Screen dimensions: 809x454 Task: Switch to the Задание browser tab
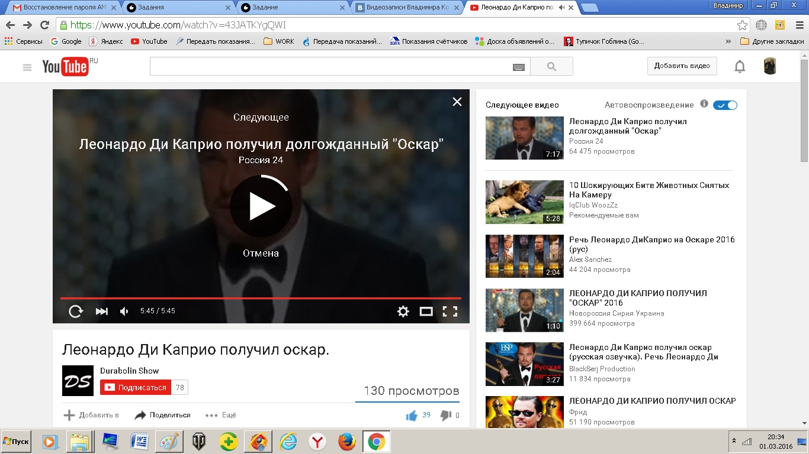coord(293,8)
